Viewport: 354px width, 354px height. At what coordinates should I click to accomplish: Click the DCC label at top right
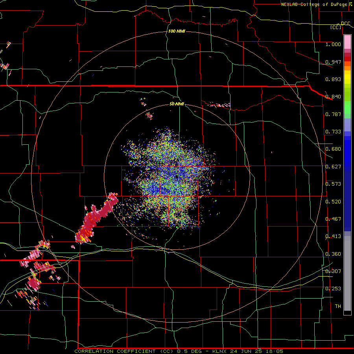[345, 24]
